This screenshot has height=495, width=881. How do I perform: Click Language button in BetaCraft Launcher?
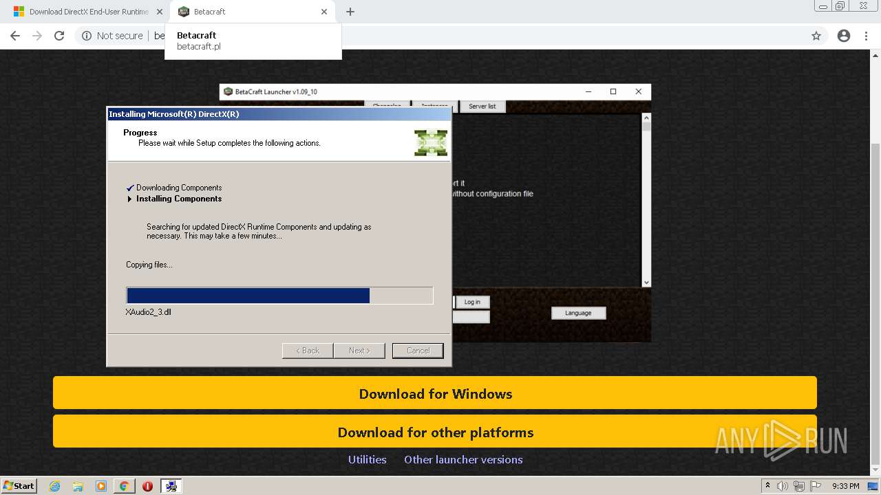578,313
